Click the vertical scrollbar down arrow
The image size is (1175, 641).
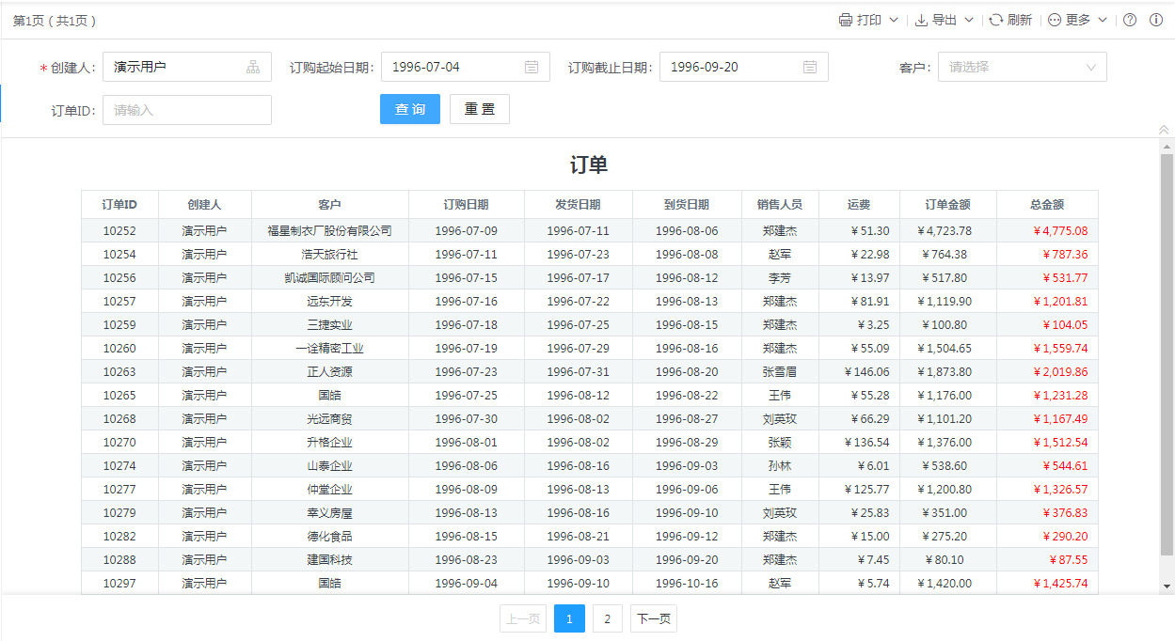tap(1167, 586)
